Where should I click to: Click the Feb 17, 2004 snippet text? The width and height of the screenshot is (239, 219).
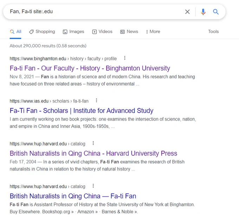pos(97,165)
